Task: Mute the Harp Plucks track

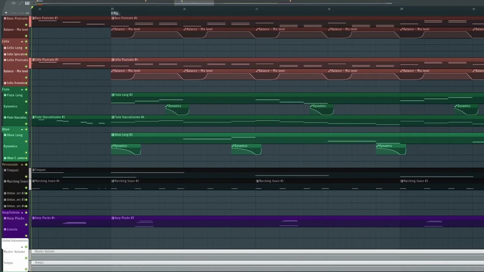Action: (x=26, y=224)
